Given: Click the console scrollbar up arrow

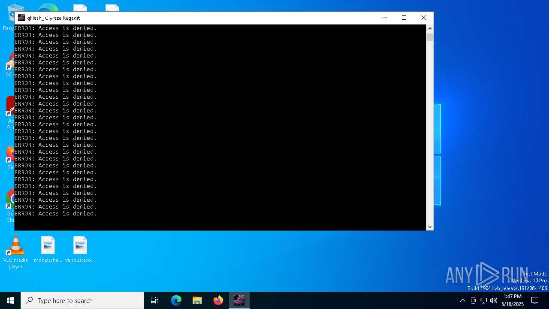Looking at the screenshot, I should 430,28.
